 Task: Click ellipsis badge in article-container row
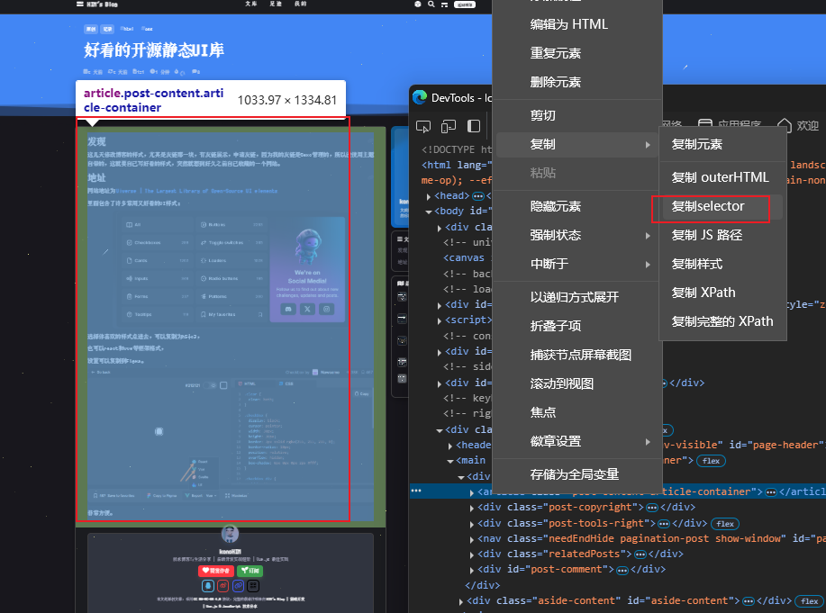click(x=771, y=491)
